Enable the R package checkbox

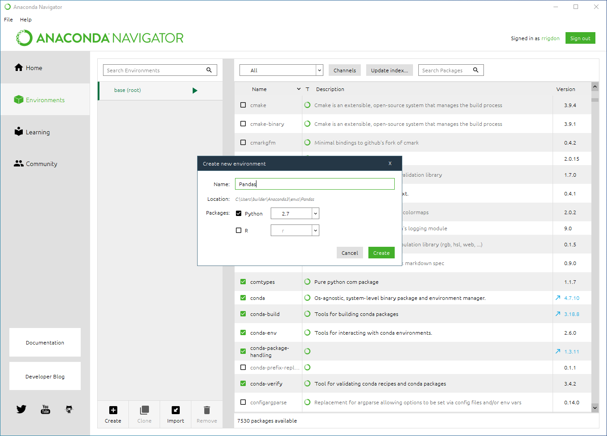click(239, 231)
